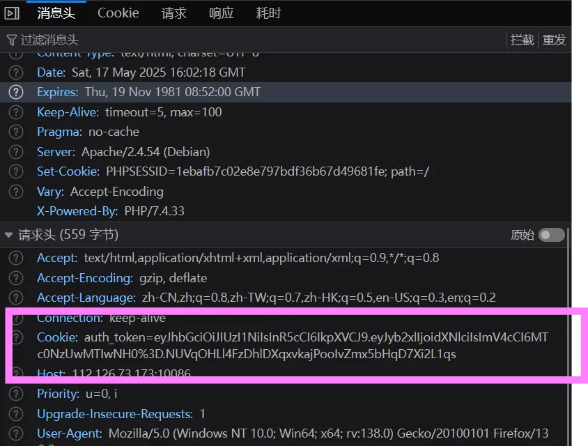Viewport: 588px width, 446px height.
Task: Open help icon for Accept header
Action: (16, 258)
